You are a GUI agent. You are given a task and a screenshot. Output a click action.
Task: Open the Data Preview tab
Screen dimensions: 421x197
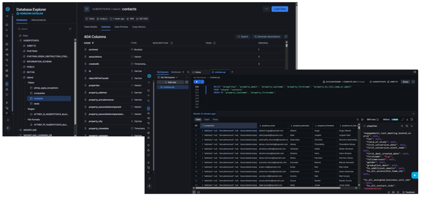coord(121,27)
